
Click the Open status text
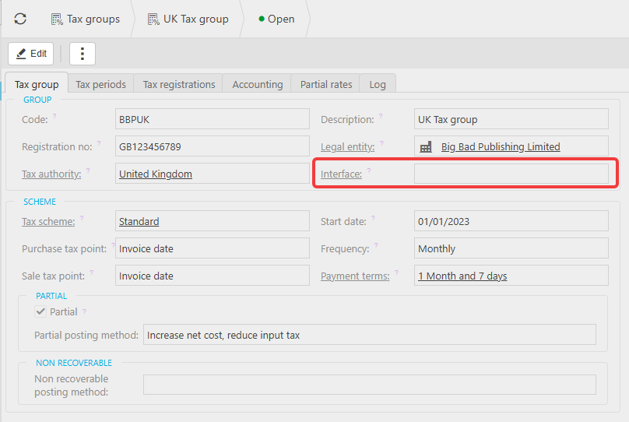pyautogui.click(x=281, y=19)
